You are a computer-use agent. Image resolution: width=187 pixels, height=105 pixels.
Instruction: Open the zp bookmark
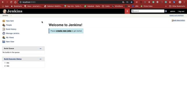[x=127, y=6]
